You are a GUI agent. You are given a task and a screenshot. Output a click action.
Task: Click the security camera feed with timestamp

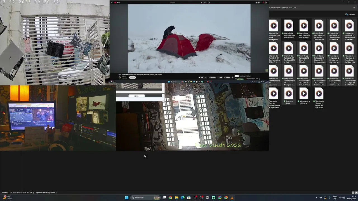pyautogui.click(x=55, y=42)
